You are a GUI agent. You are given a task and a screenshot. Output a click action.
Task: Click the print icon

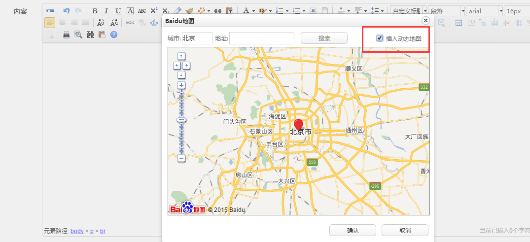66,35
